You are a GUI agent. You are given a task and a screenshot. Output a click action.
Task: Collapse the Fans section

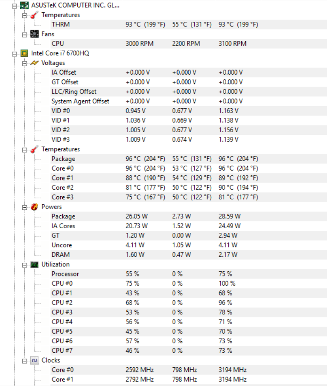[25, 34]
